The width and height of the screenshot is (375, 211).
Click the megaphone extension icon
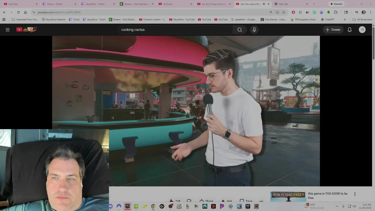(x=307, y=12)
